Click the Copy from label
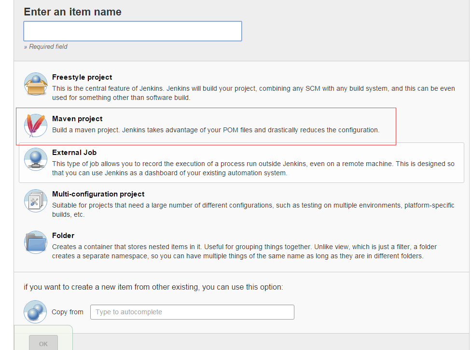 (x=68, y=312)
